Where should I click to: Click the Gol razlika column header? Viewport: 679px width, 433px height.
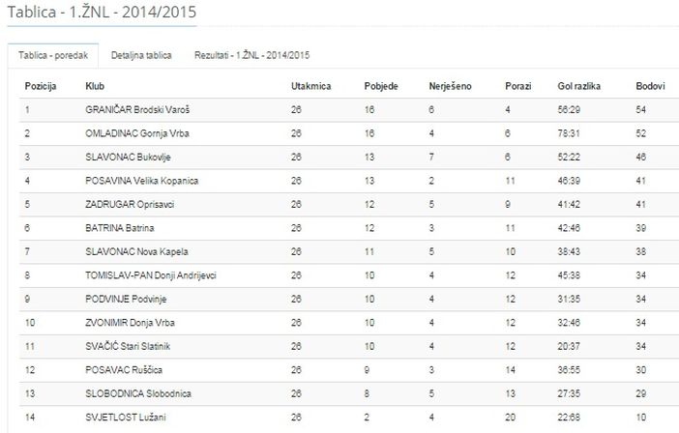click(x=579, y=86)
